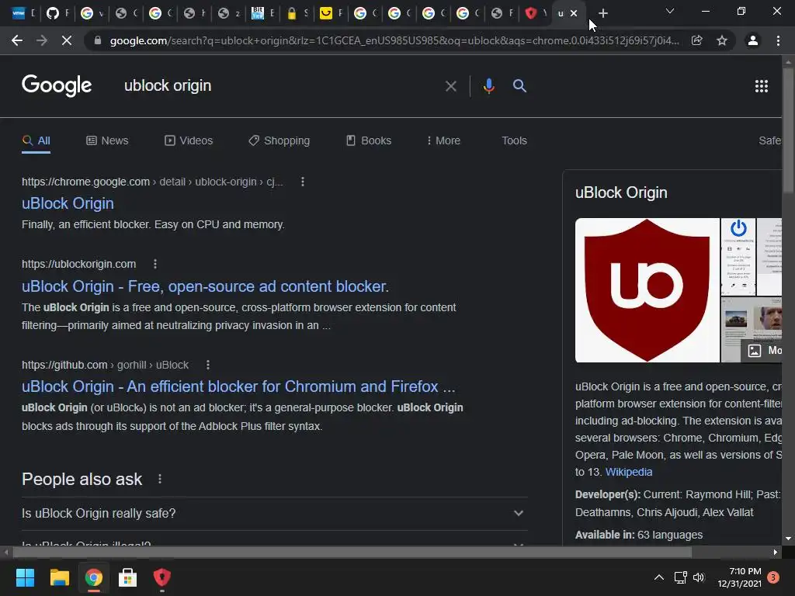The width and height of the screenshot is (795, 596).
Task: Open options for ublockorigin.com result
Action: [x=155, y=264]
